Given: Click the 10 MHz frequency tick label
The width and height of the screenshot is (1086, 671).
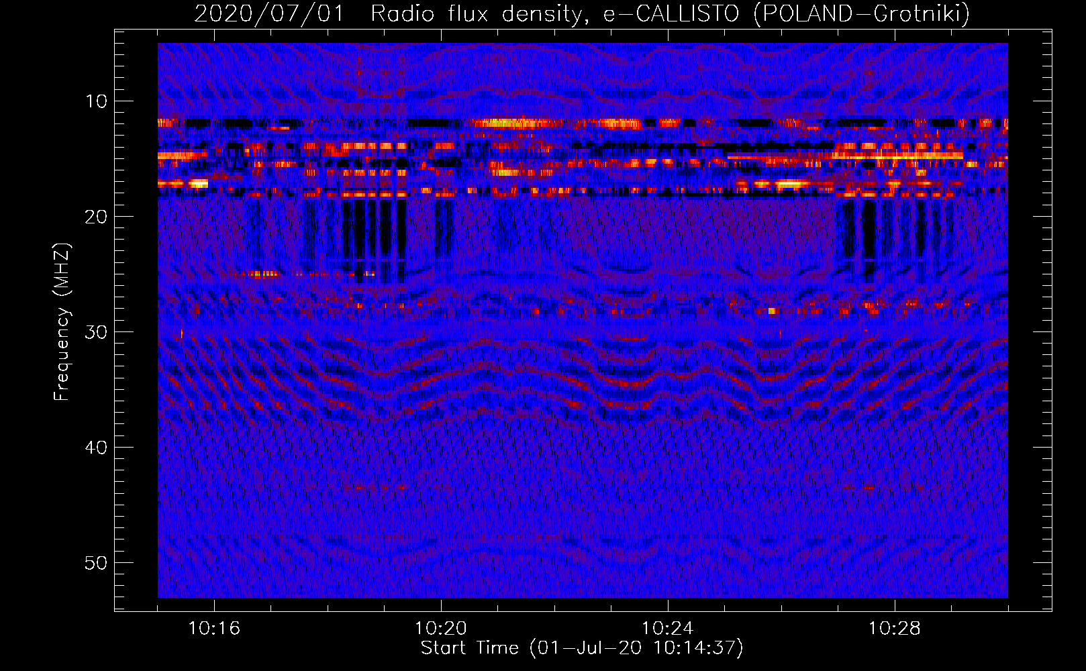Looking at the screenshot, I should (96, 101).
